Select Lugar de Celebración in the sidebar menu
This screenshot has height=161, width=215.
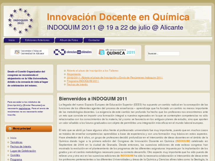coord(23,151)
